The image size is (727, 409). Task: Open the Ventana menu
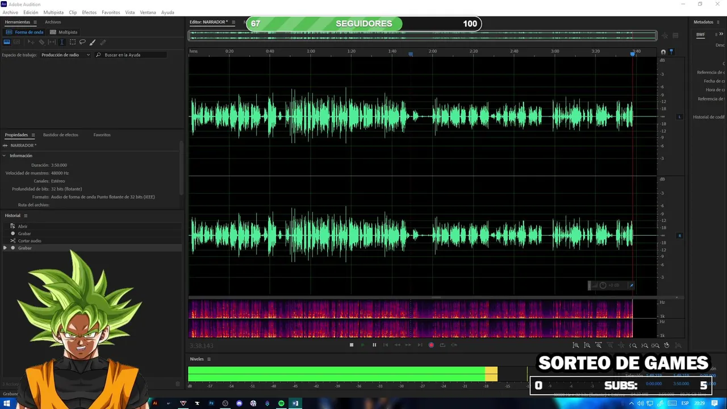point(148,12)
